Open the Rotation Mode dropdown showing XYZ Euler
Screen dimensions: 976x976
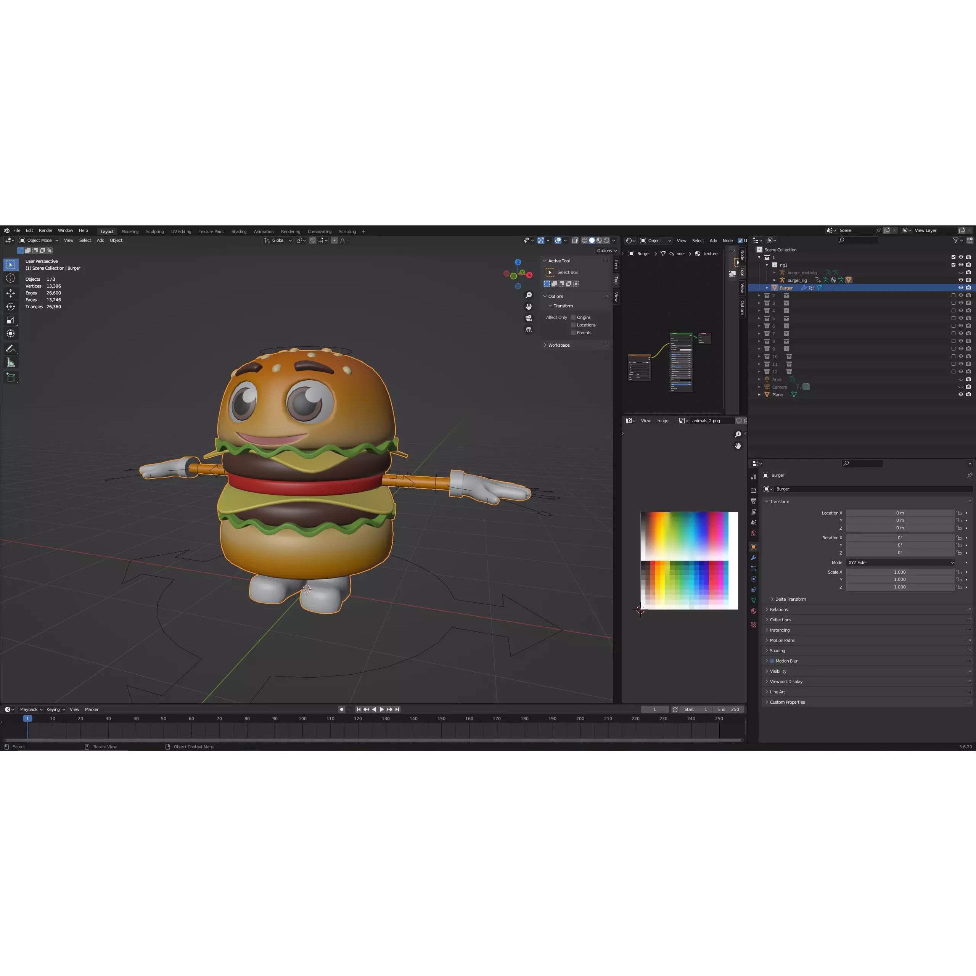[x=901, y=562]
